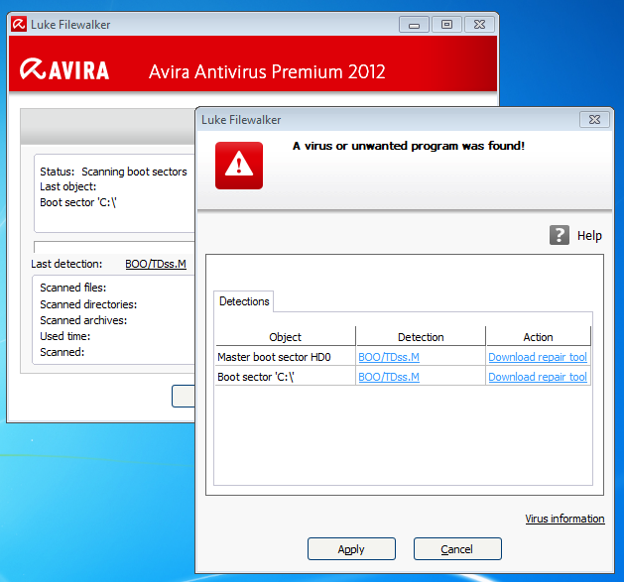Select the Detections tab

pyautogui.click(x=244, y=301)
